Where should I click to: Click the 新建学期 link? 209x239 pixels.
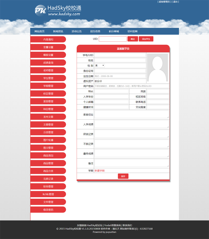[100, 171]
